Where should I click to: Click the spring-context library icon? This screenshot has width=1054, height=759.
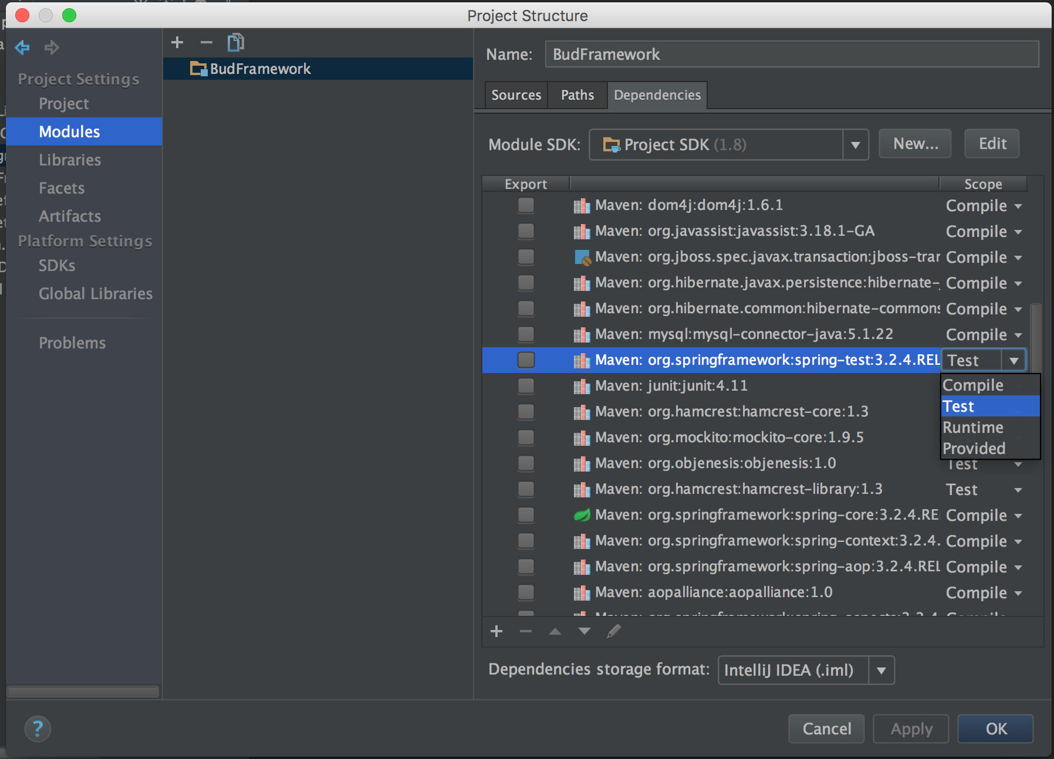[582, 541]
